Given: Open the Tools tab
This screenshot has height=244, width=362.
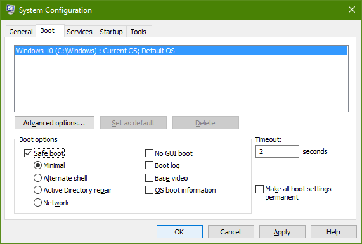Looking at the screenshot, I should pos(138,32).
